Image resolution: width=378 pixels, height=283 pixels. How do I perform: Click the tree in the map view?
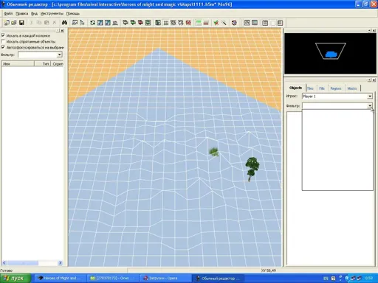coord(252,169)
